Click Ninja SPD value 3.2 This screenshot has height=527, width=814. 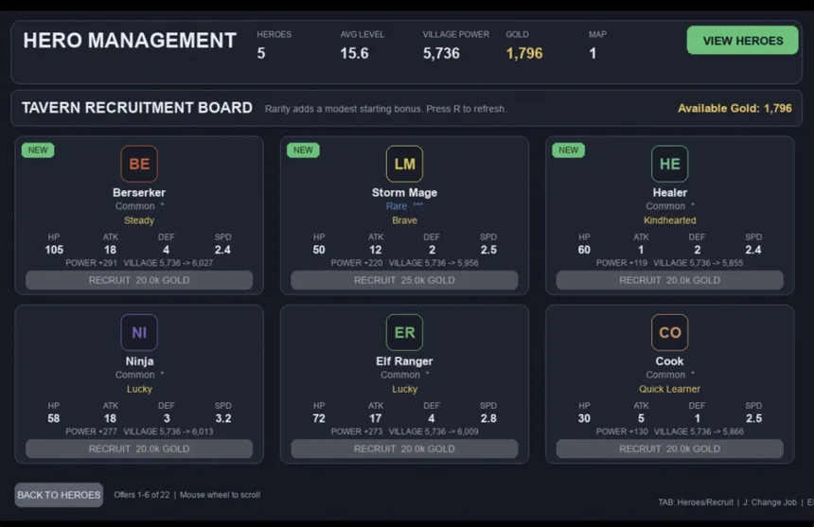point(223,418)
